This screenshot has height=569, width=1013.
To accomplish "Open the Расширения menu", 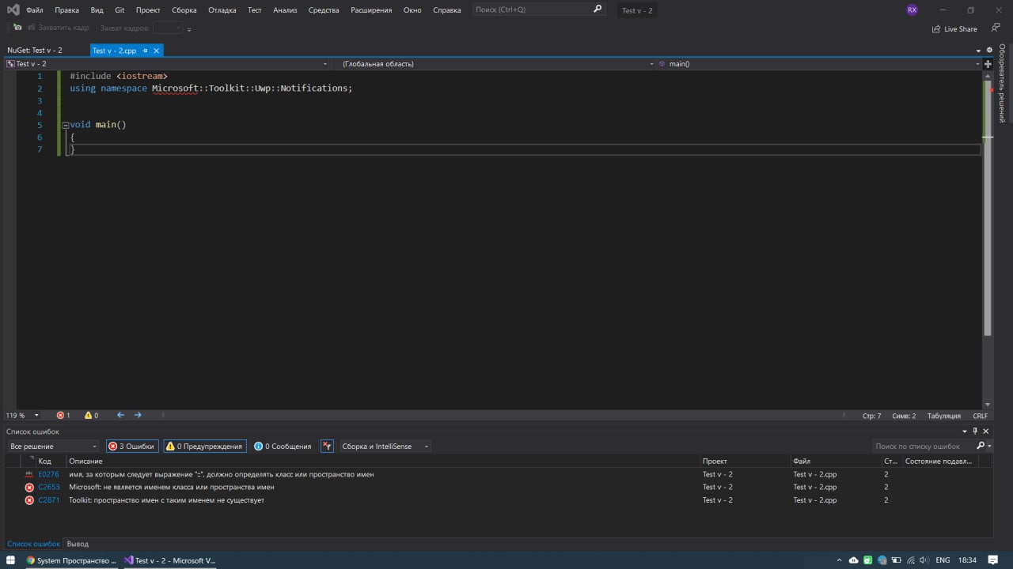I will coord(371,10).
